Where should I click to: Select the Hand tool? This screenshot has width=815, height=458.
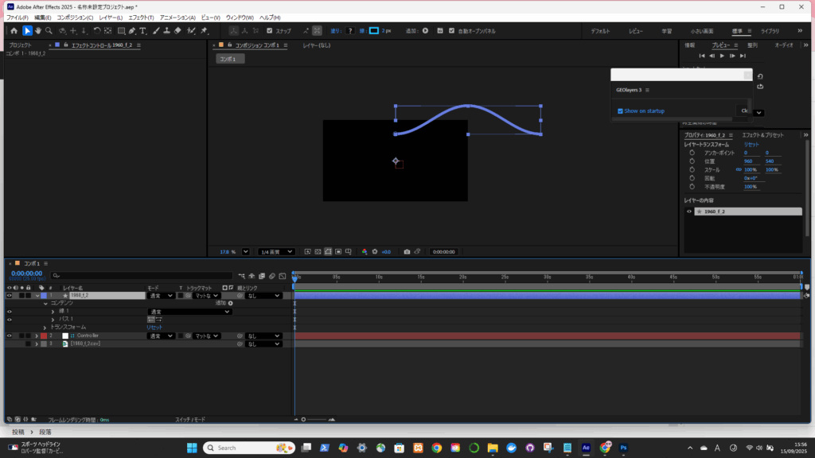tap(37, 31)
